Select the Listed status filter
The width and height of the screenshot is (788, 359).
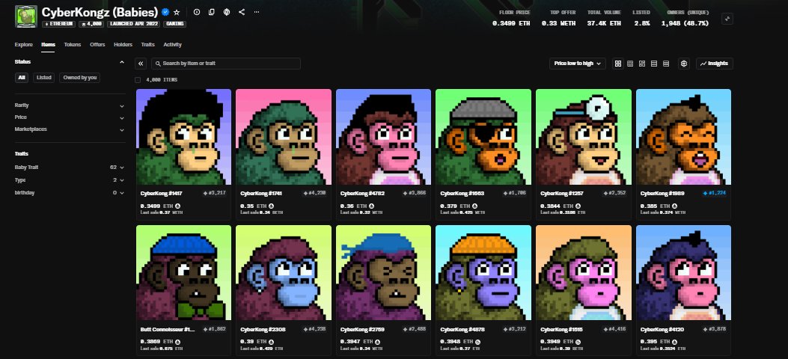[44, 78]
